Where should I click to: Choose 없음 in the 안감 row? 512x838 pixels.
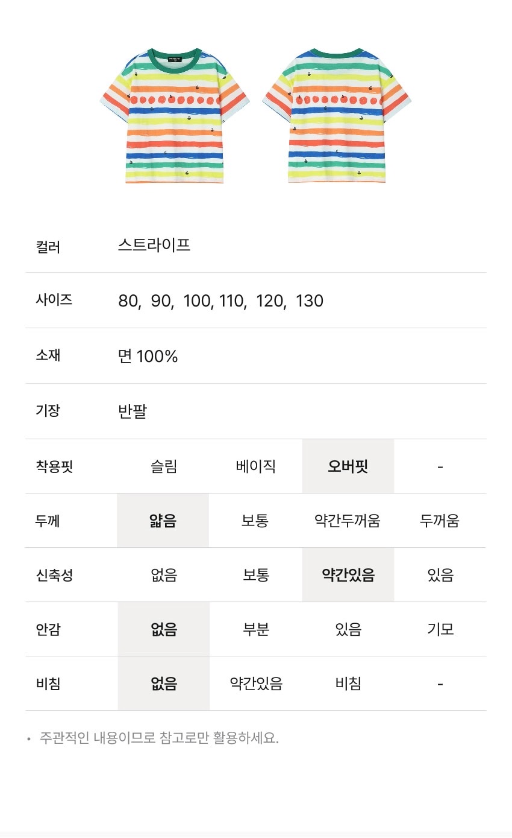click(x=163, y=629)
